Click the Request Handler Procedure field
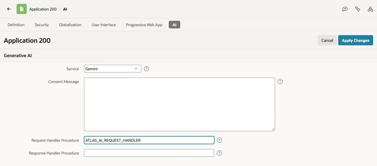Screen dimensions: 377x166 point(149,140)
